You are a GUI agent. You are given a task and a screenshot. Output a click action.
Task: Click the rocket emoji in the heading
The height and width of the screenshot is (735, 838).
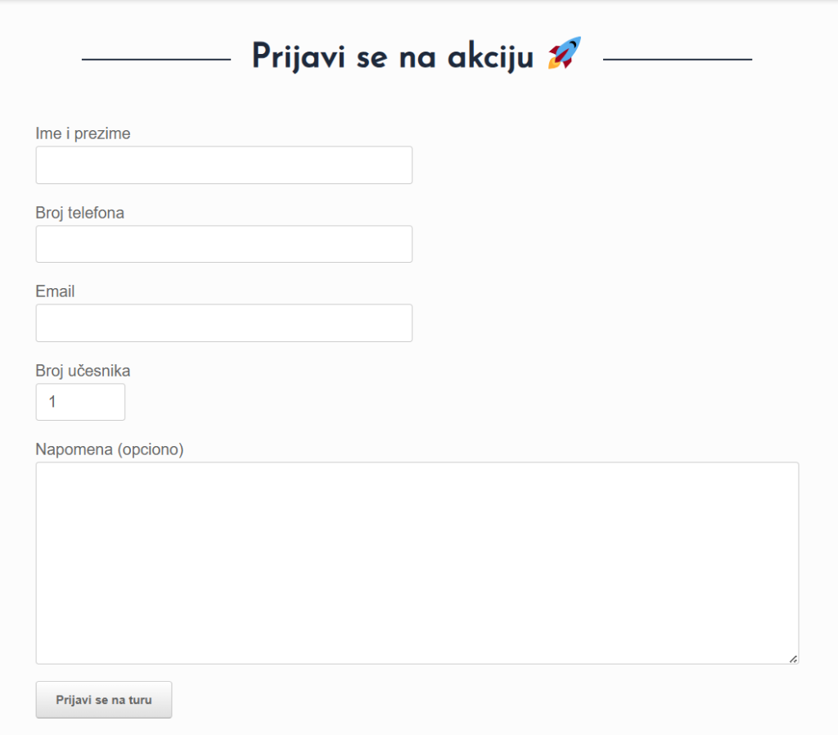(x=563, y=55)
